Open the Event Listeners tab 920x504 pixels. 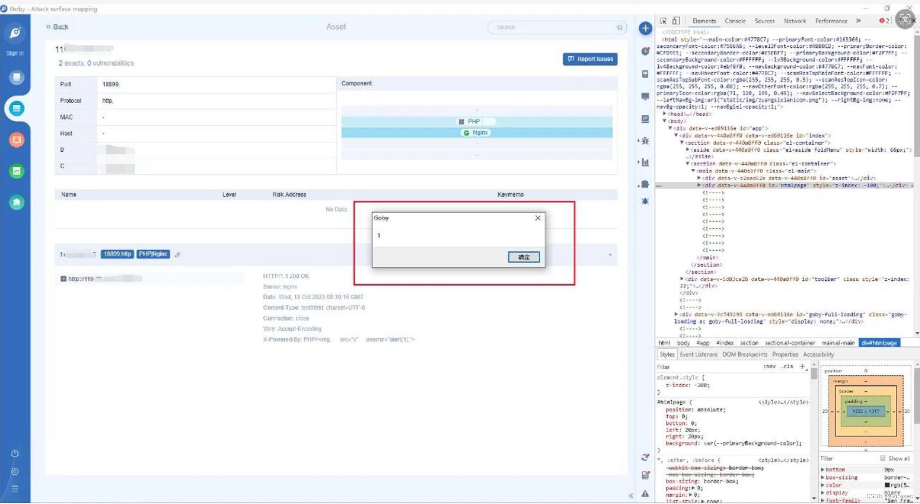[698, 354]
